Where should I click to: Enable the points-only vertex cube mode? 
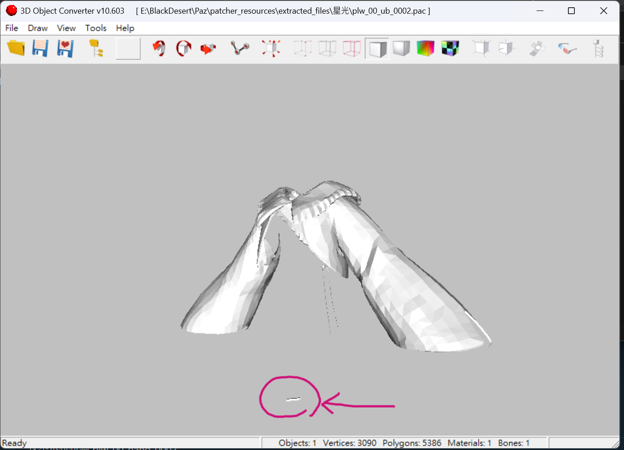click(303, 48)
